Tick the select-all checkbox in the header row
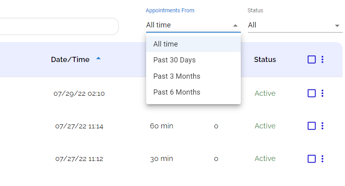 point(311,60)
